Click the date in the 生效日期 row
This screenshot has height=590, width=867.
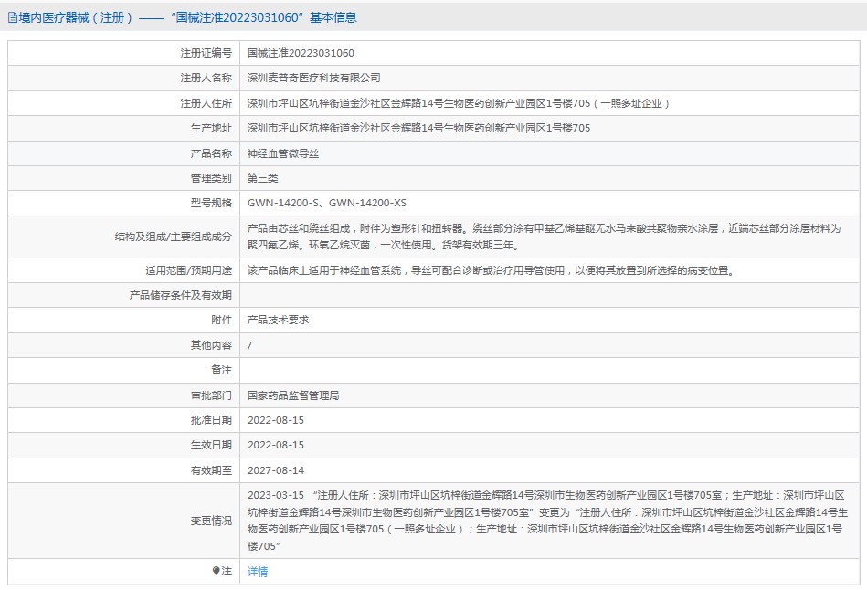pyautogui.click(x=276, y=445)
